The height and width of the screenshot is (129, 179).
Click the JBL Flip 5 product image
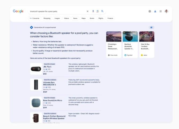(x=36, y=69)
